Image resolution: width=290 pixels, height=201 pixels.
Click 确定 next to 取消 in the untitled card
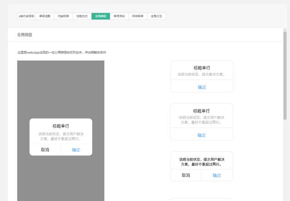point(217,175)
